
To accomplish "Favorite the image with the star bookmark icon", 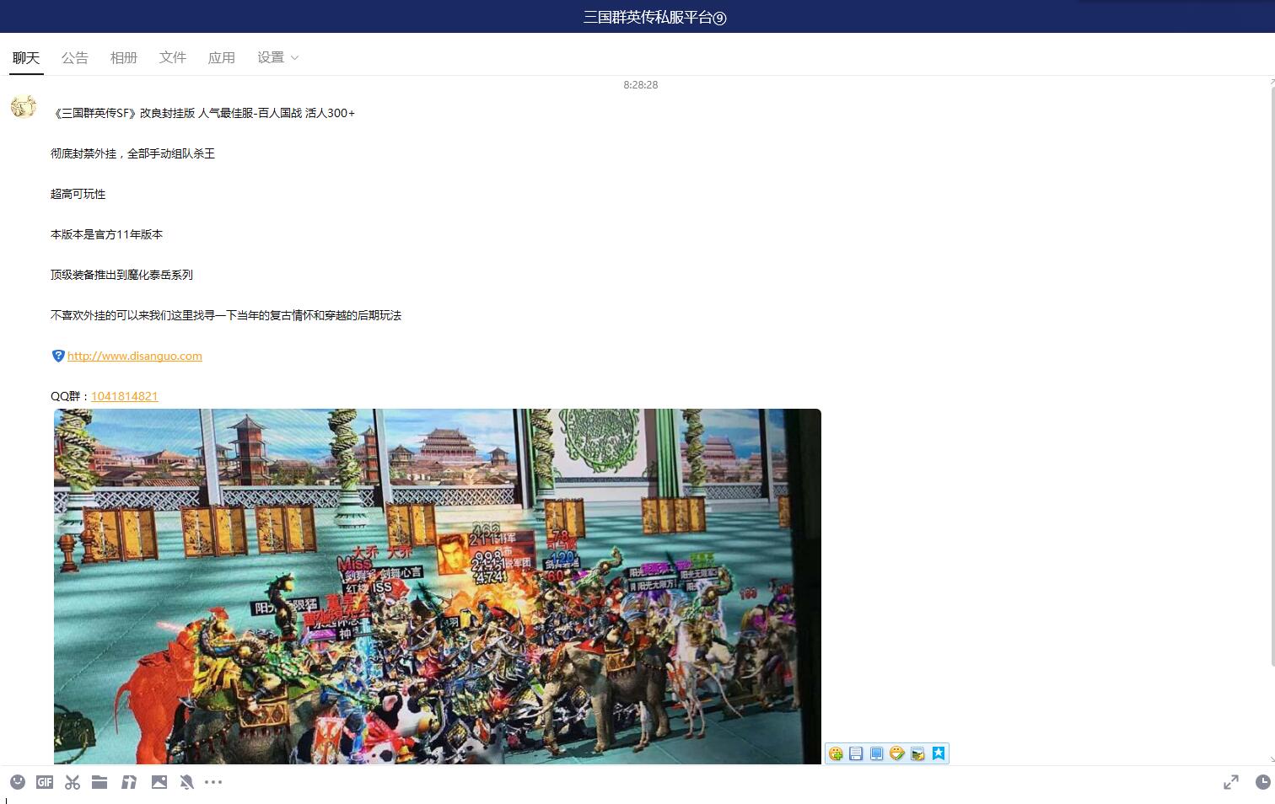I will coord(939,753).
